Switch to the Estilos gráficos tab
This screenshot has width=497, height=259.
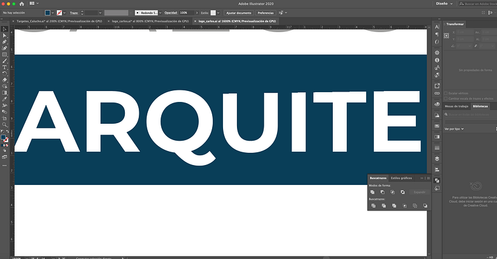401,178
